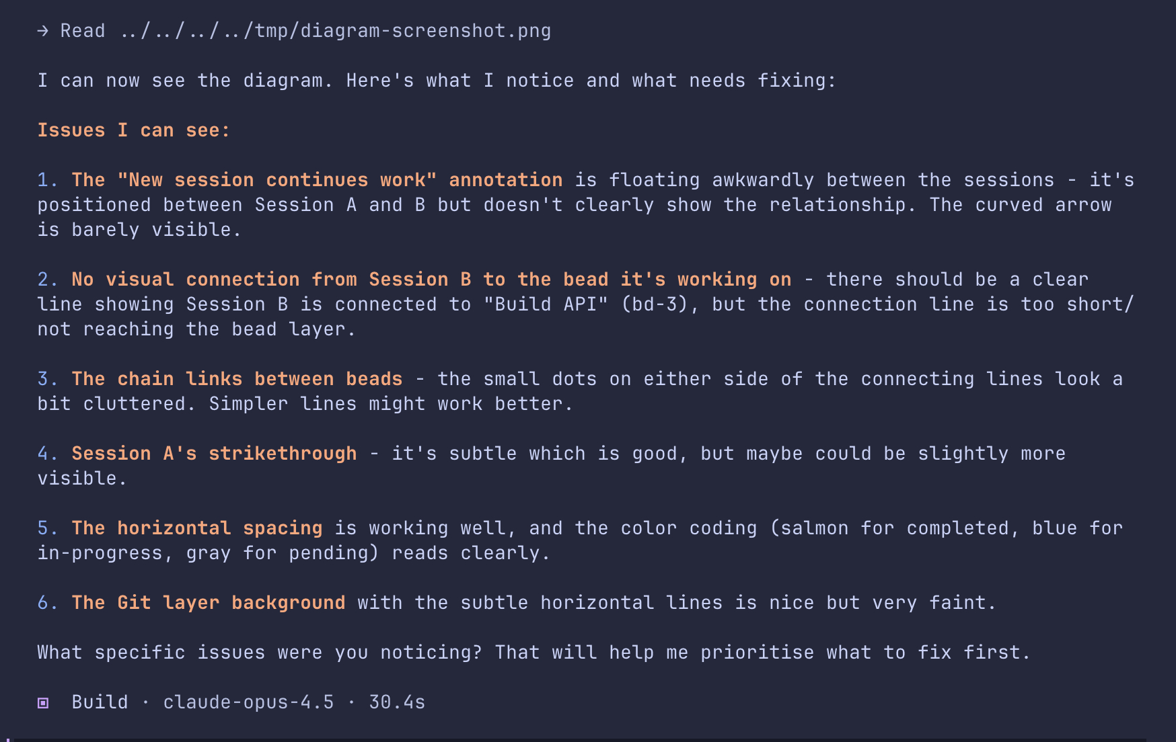Click list number 1 marker
The image size is (1176, 742).
click(48, 180)
